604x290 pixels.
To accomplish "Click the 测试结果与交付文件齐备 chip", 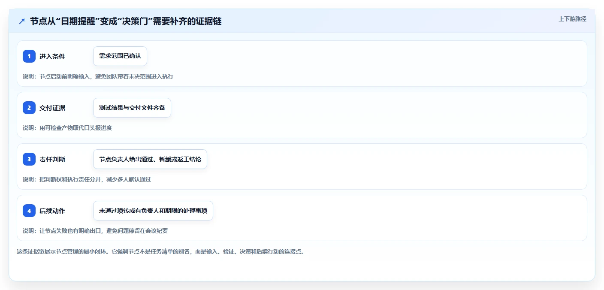I will (x=132, y=108).
